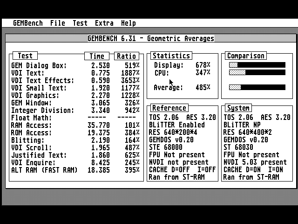This screenshot has width=298, height=224.
Task: Select the Integer Division test row
Action: tap(75, 110)
